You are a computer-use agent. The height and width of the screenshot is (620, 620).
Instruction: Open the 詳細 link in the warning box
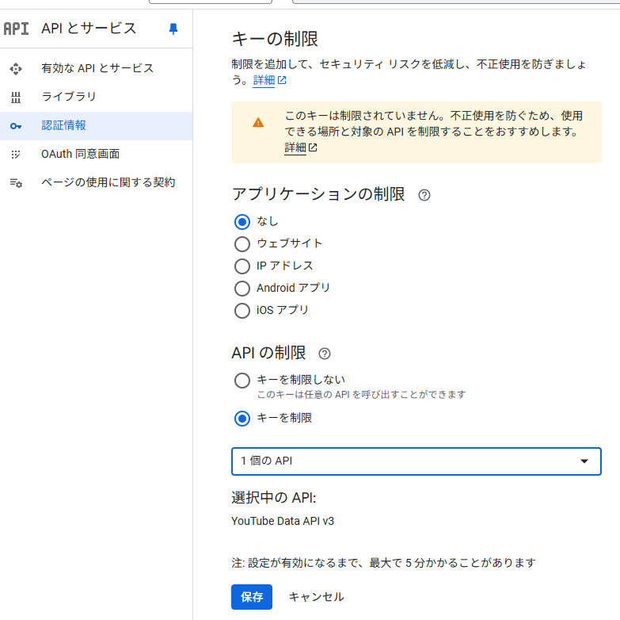click(295, 147)
